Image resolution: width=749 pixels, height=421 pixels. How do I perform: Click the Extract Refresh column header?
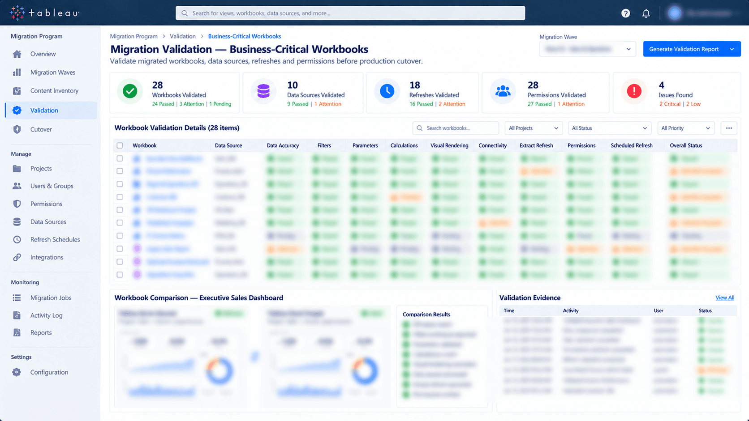(536, 145)
